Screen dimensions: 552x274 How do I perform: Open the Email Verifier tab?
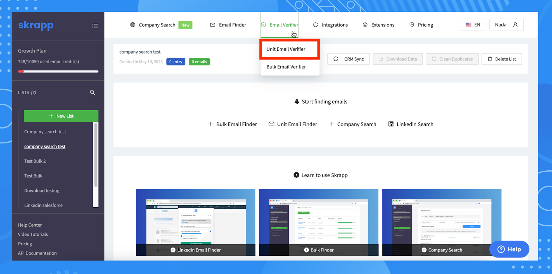pyautogui.click(x=280, y=25)
